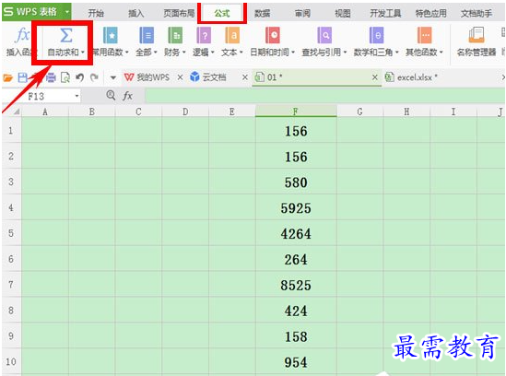Open the 名称管理器 name manager
This screenshot has width=506, height=376.
pos(477,42)
